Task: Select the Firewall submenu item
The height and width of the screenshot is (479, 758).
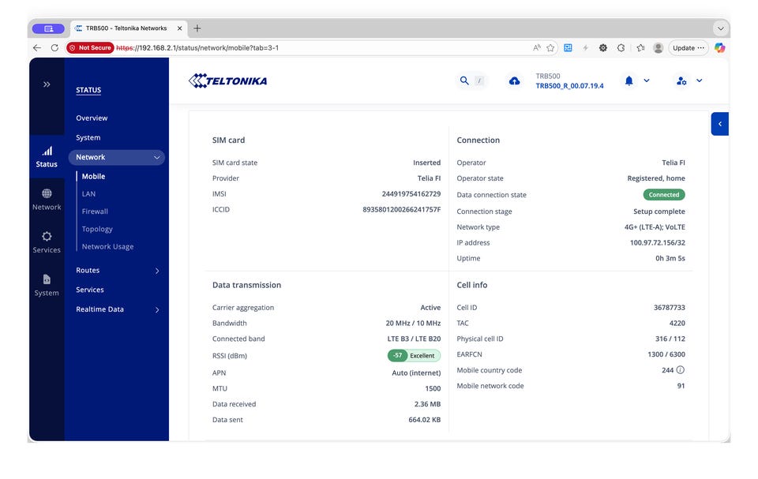Action: (x=95, y=211)
